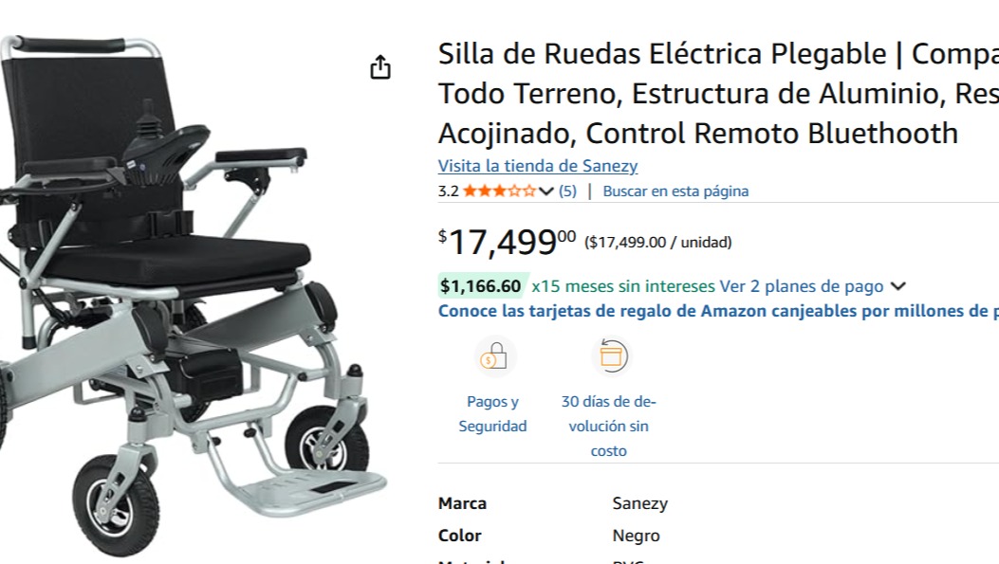Image resolution: width=999 pixels, height=564 pixels.
Task: Click the Pagos y Seguridad text
Action: 493,414
